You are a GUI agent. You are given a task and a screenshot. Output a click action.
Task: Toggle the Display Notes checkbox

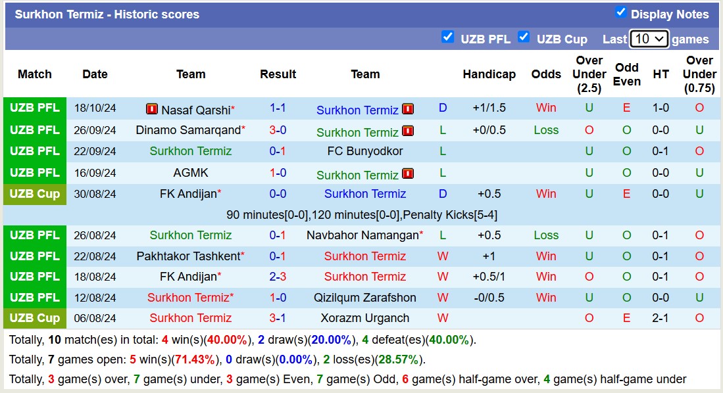click(x=620, y=12)
